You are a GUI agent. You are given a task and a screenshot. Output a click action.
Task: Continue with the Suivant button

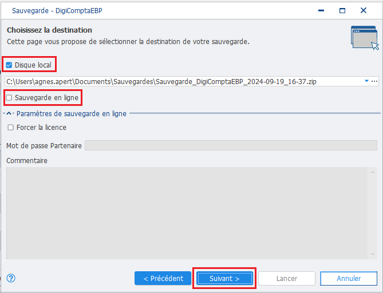pyautogui.click(x=224, y=278)
